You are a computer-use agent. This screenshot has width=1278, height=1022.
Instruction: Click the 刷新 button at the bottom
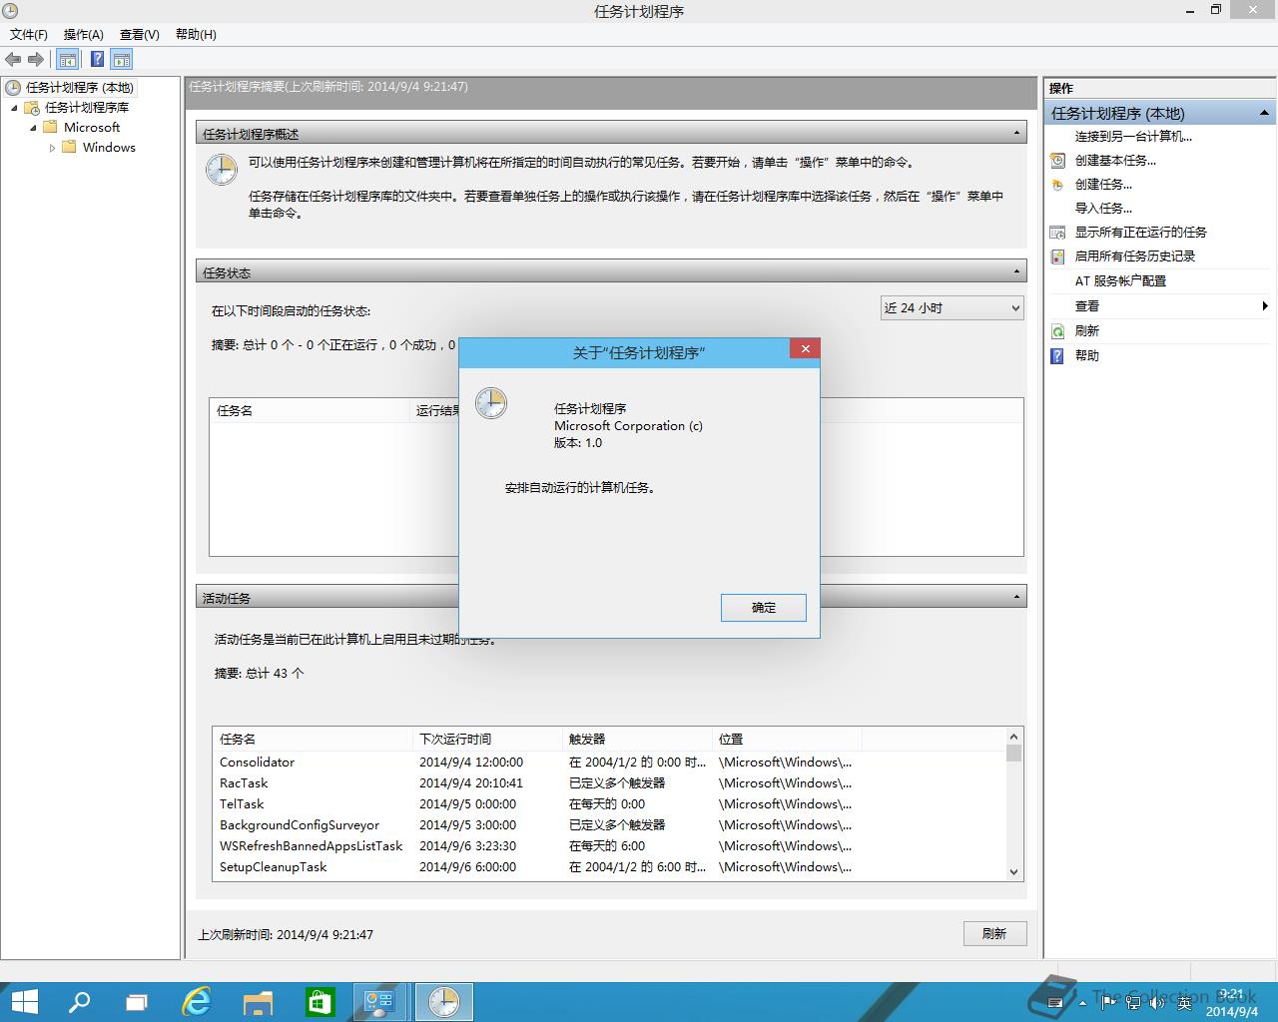994,934
